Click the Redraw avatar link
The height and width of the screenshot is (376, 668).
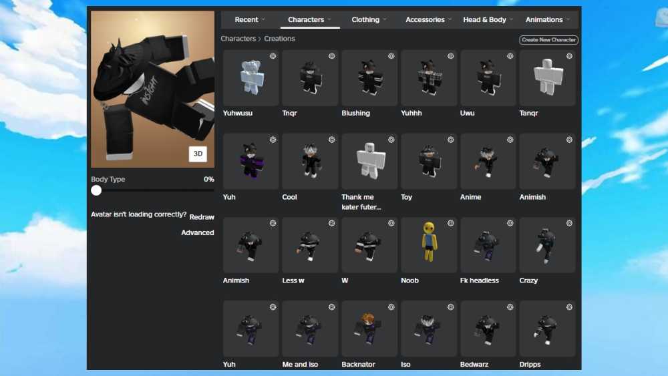(202, 217)
